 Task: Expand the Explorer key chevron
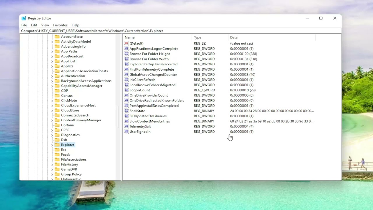point(52,145)
